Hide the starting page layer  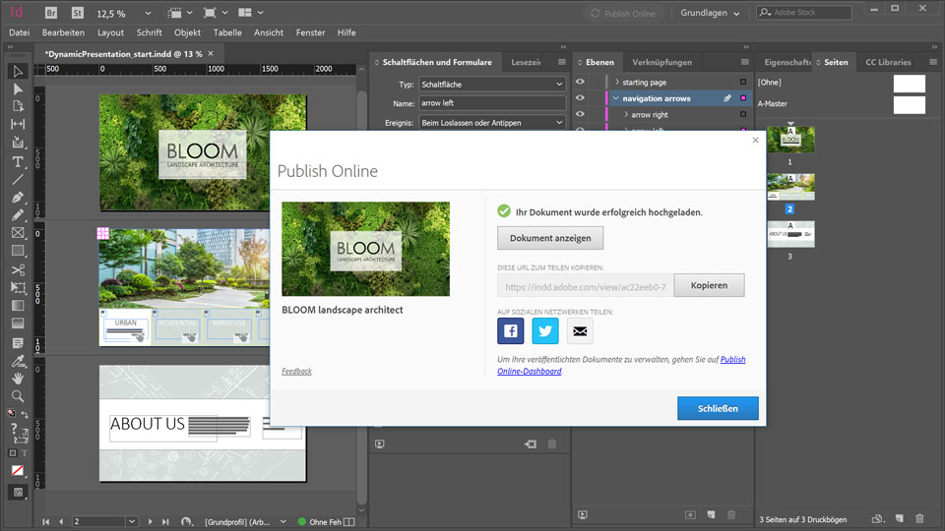581,82
